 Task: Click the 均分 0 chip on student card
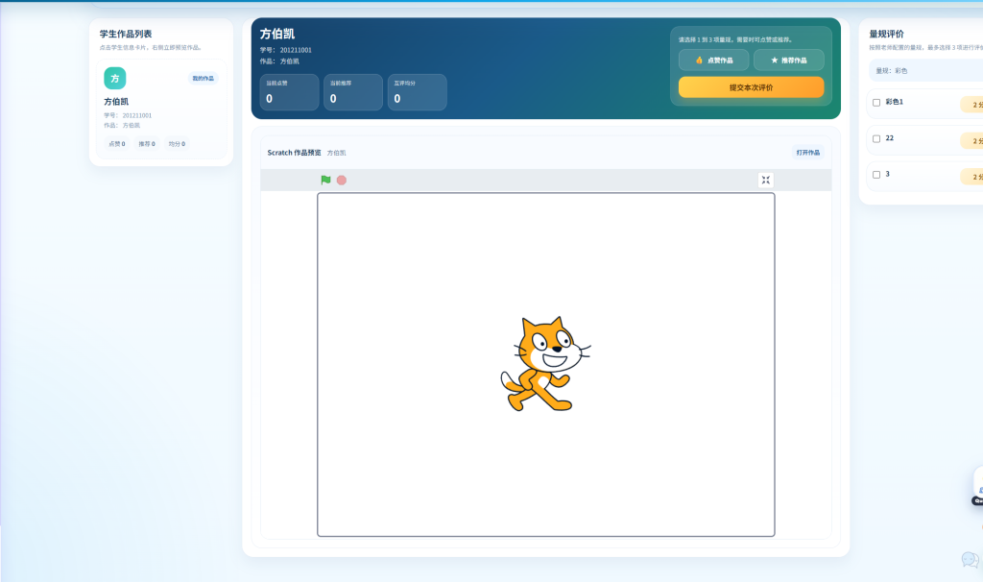point(177,144)
